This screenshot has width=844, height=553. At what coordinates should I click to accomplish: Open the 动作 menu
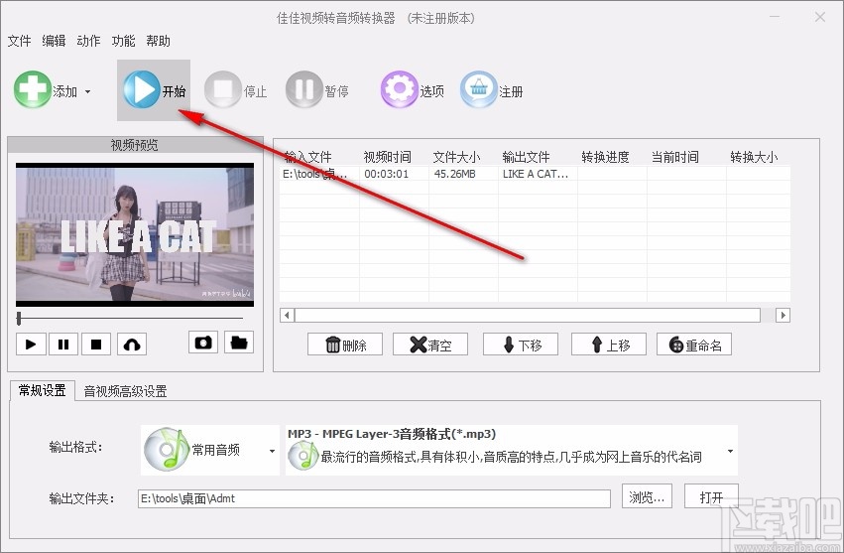coord(88,41)
